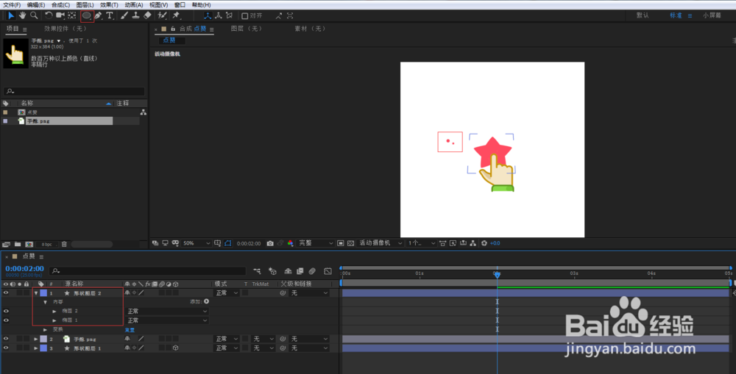Click the world axis mode icon

(219, 15)
